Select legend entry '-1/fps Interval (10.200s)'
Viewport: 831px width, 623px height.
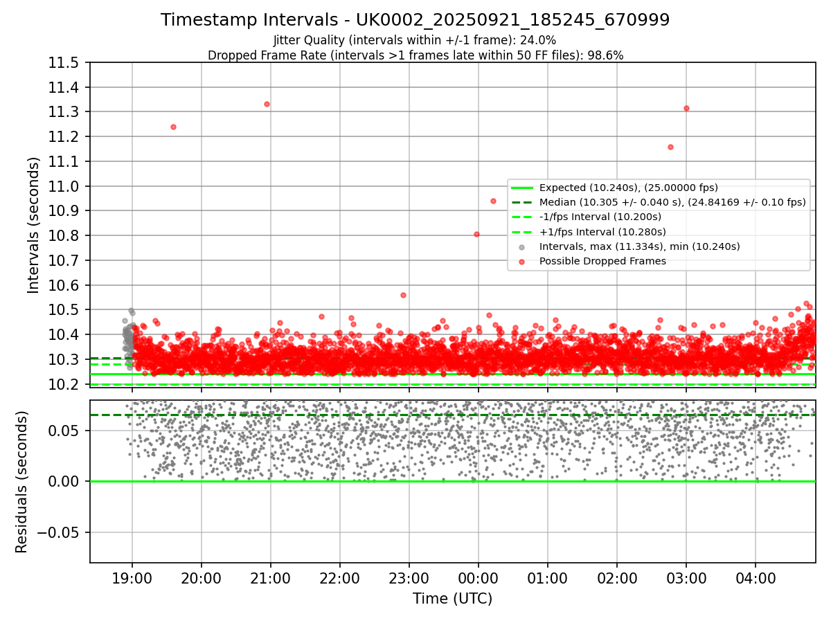click(x=600, y=217)
